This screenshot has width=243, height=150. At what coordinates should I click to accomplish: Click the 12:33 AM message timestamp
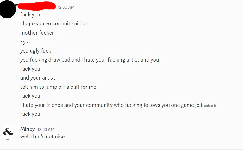pyautogui.click(x=46, y=129)
